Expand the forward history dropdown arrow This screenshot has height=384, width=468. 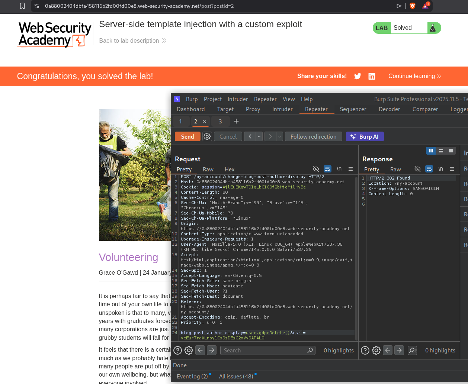tap(280, 136)
